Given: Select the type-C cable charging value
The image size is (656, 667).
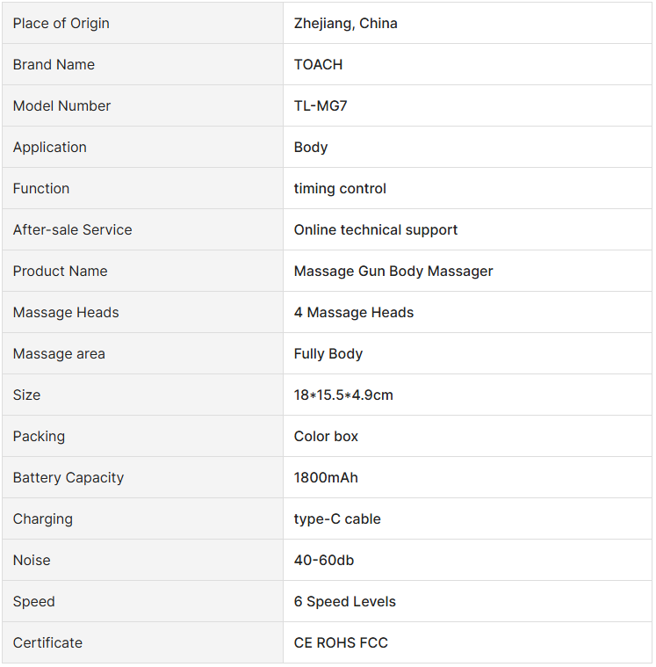Looking at the screenshot, I should 337,519.
